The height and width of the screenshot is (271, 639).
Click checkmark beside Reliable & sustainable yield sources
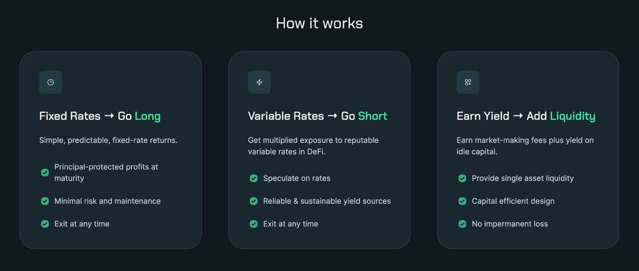(x=254, y=201)
